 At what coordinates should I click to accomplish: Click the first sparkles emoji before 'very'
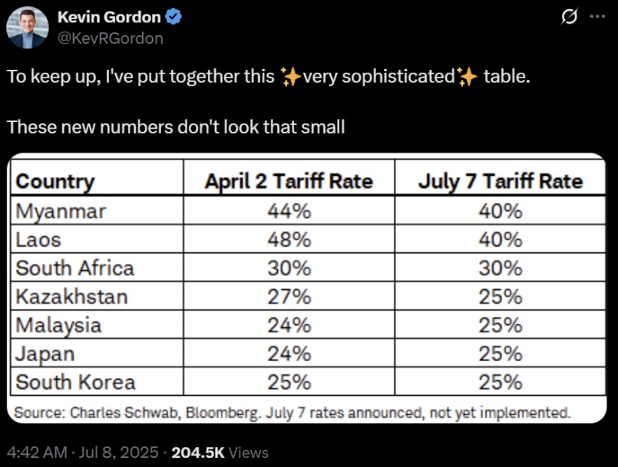point(290,77)
